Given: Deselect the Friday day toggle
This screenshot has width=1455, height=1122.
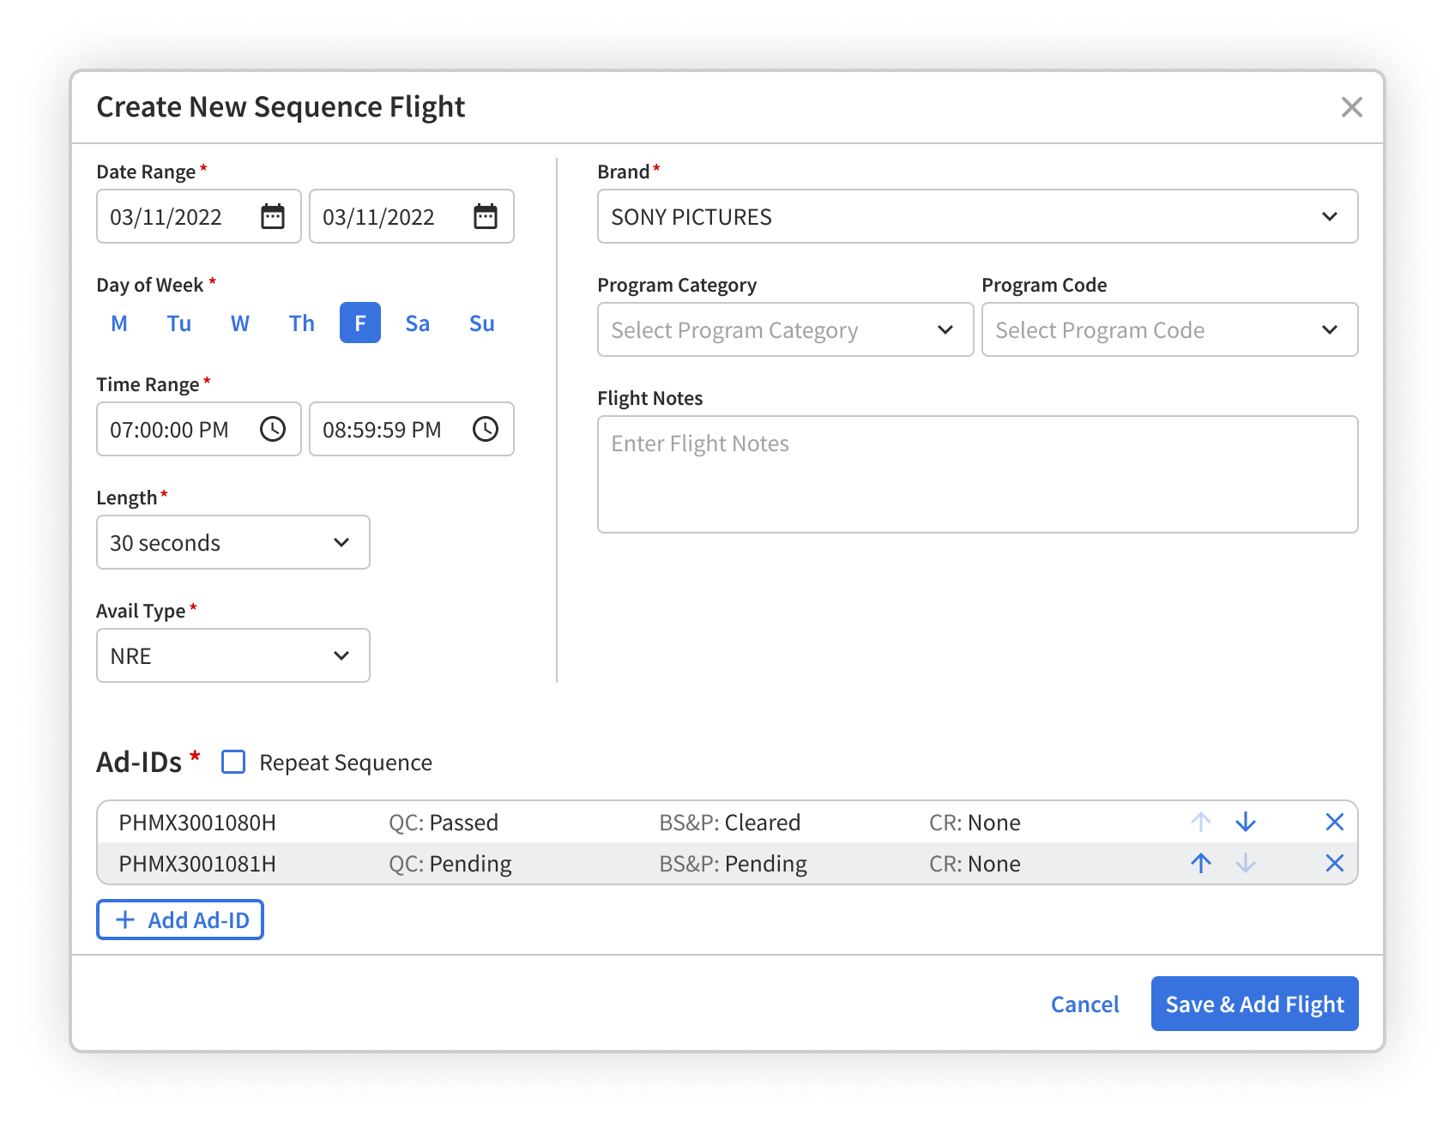Looking at the screenshot, I should (x=359, y=323).
